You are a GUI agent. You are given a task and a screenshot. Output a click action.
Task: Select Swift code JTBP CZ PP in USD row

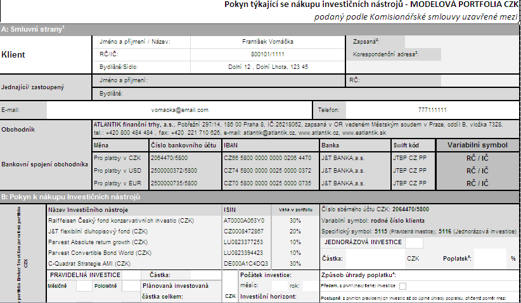[x=413, y=171]
